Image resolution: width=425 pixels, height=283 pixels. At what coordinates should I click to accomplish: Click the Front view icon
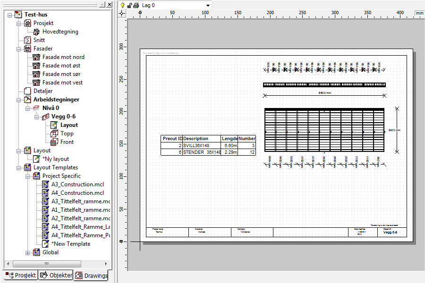(54, 142)
